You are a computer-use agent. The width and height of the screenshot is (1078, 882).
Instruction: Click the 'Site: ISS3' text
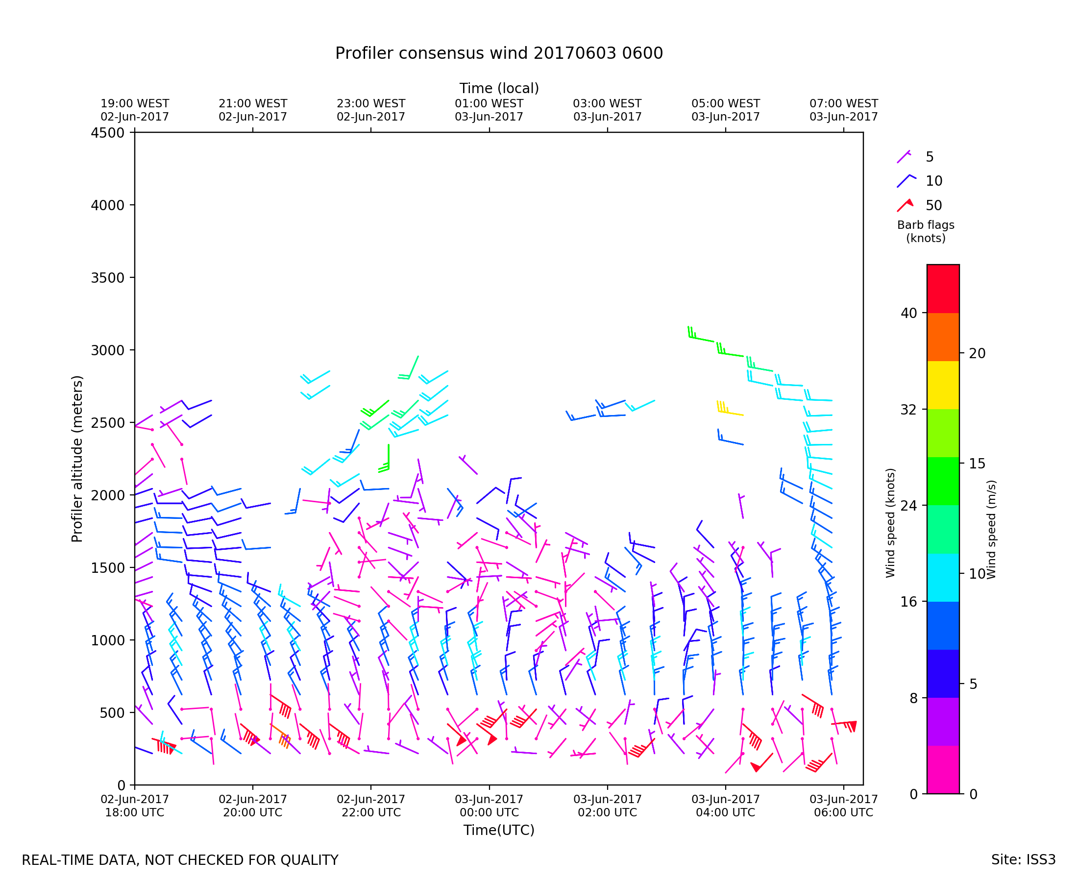pyautogui.click(x=1023, y=859)
